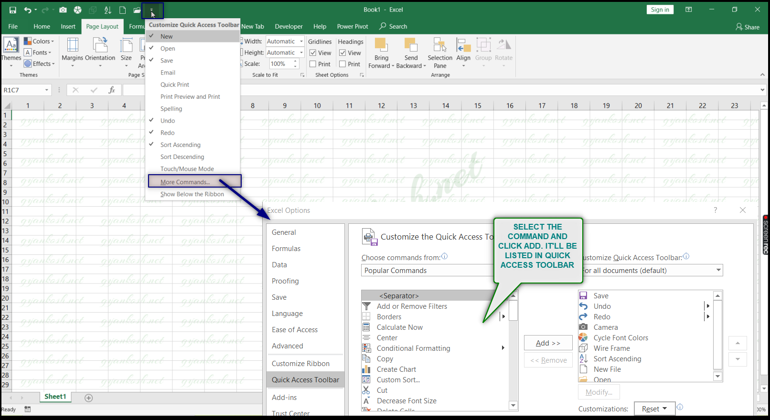The image size is (770, 420).
Task: Open the Themes gallery button
Action: tap(11, 52)
